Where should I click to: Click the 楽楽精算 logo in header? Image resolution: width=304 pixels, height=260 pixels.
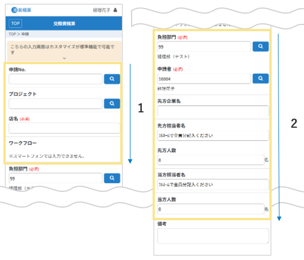[22, 10]
